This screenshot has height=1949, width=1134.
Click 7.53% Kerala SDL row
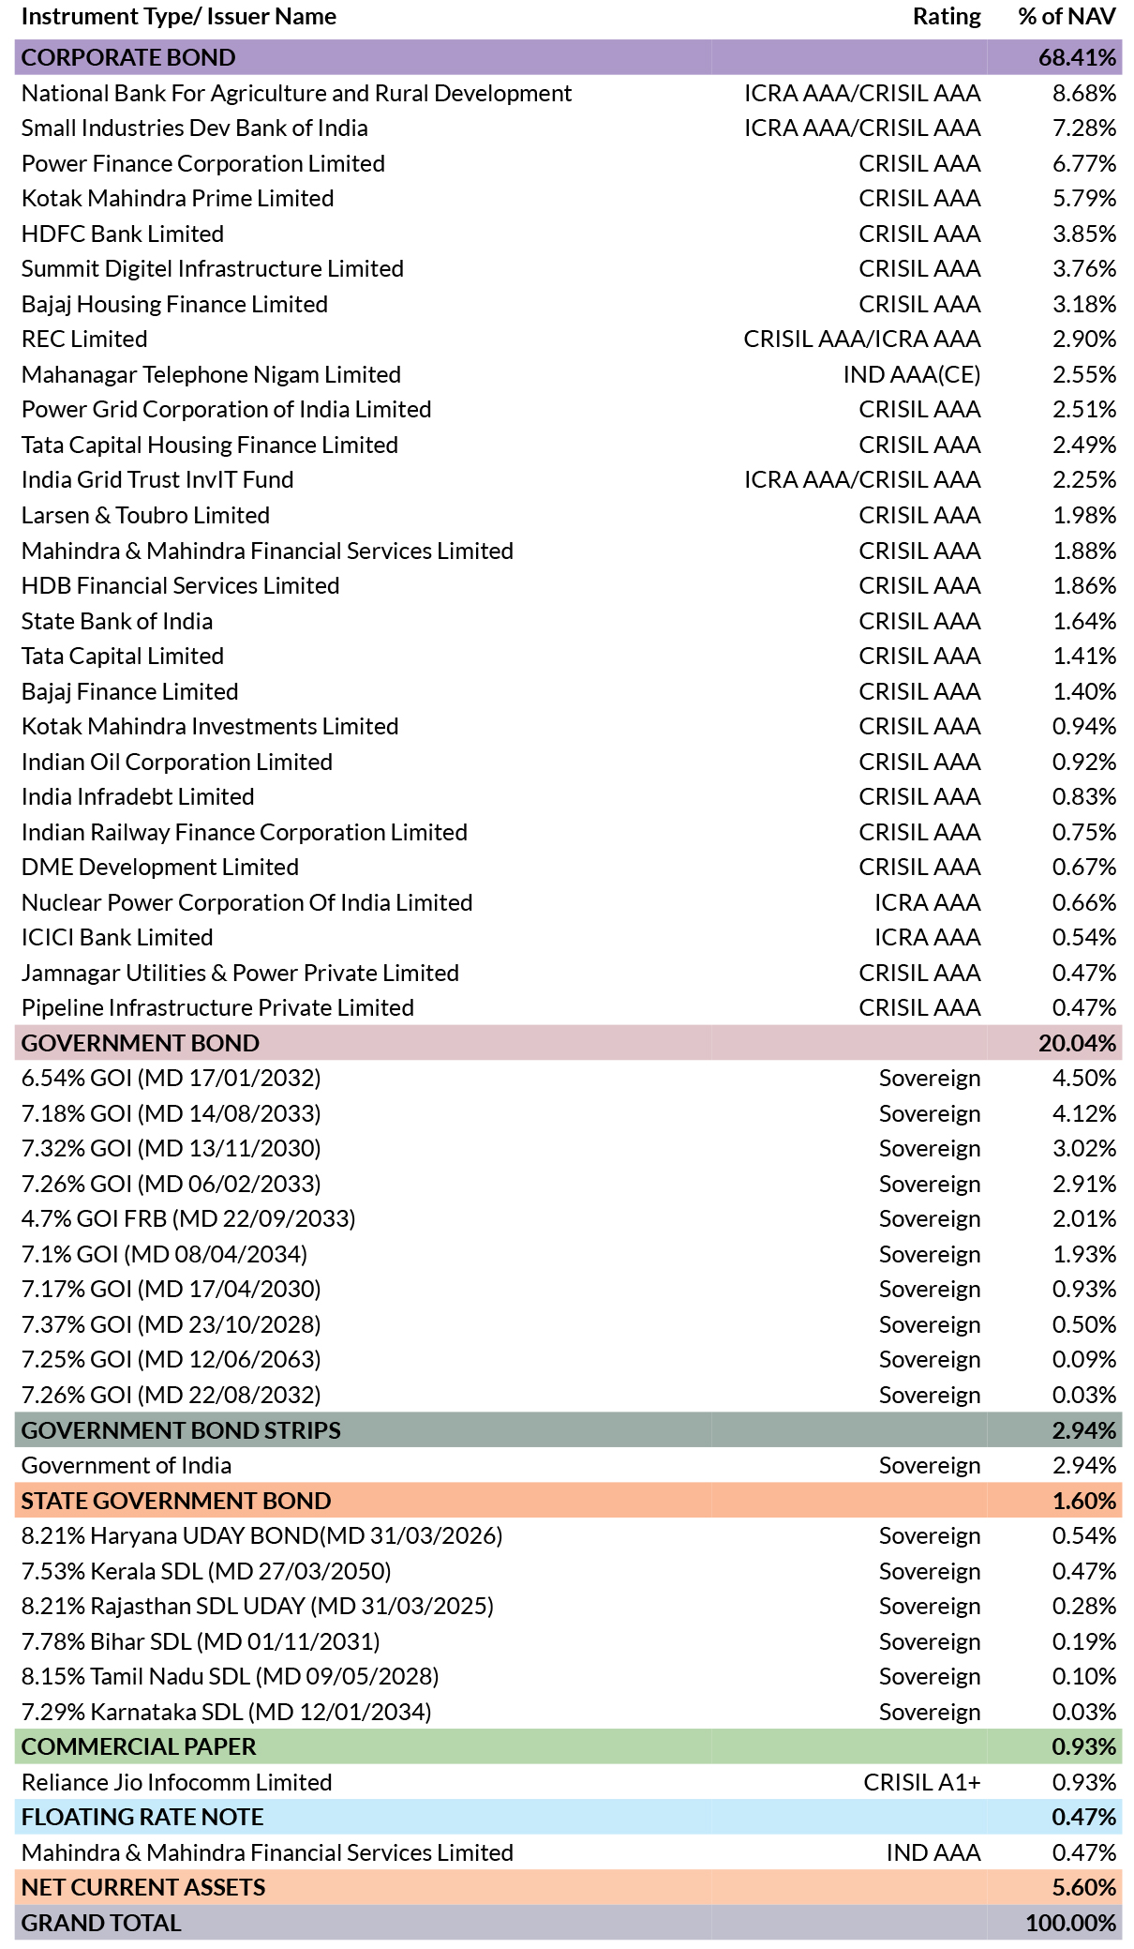(568, 1571)
